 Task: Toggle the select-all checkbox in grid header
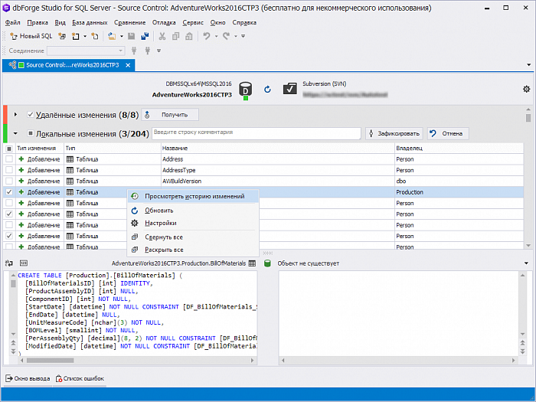click(9, 149)
